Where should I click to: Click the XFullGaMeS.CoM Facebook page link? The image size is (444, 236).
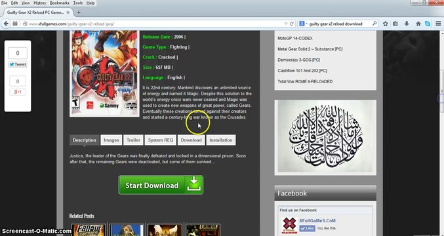click(x=317, y=221)
